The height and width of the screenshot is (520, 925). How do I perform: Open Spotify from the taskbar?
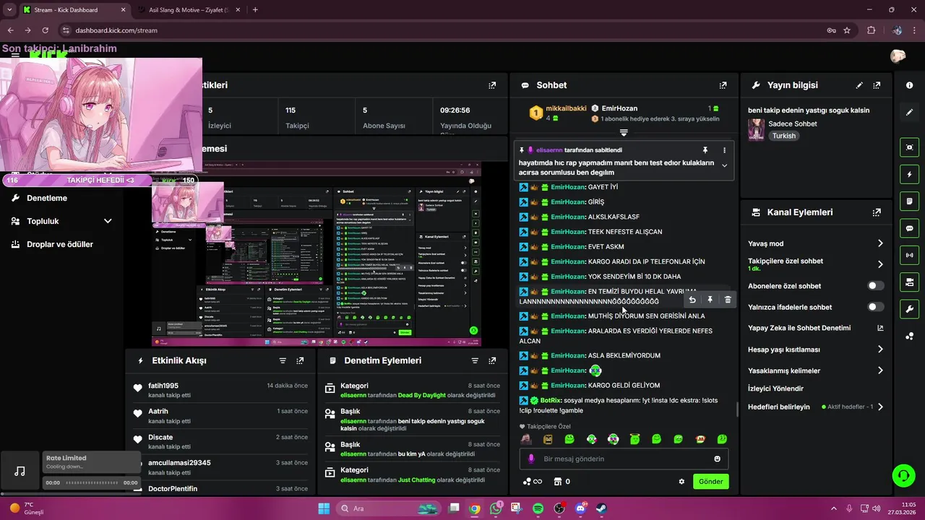click(538, 508)
